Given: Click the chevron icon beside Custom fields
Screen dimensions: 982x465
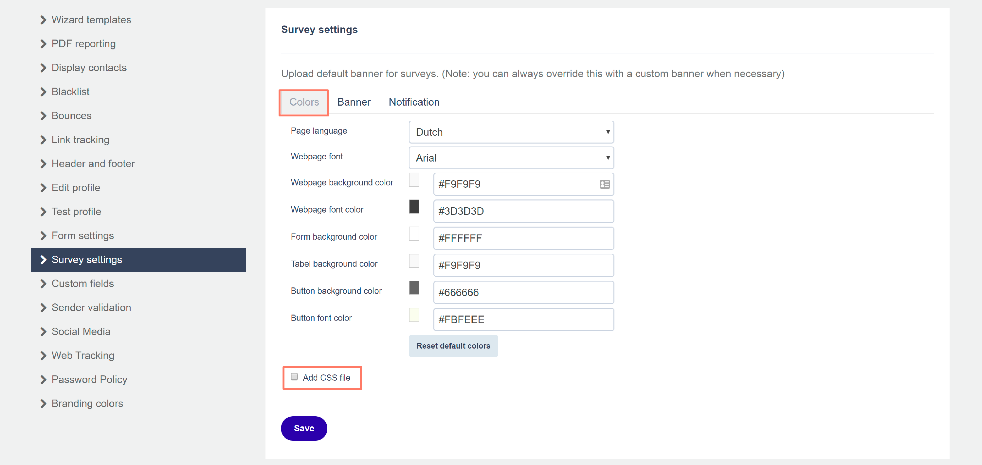Looking at the screenshot, I should (43, 284).
